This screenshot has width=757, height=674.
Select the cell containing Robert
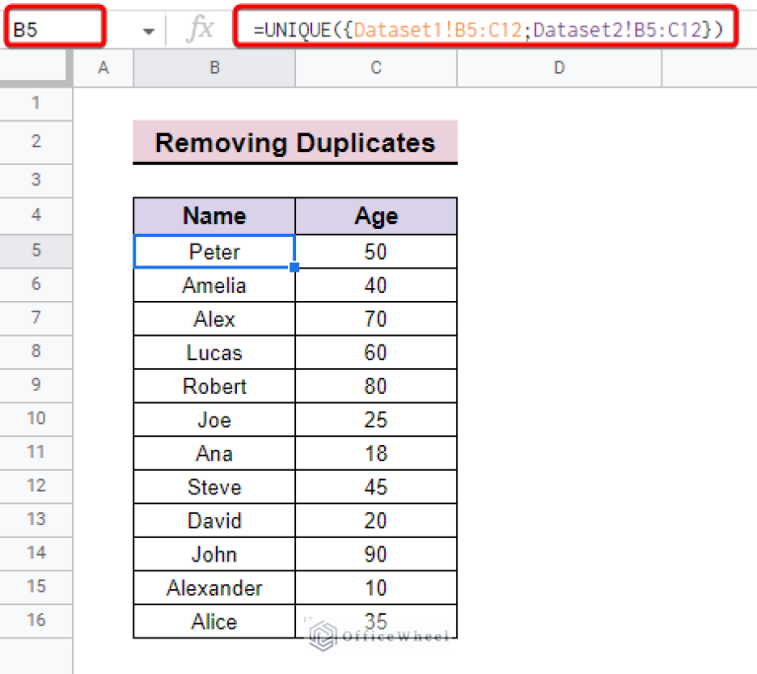coord(214,386)
